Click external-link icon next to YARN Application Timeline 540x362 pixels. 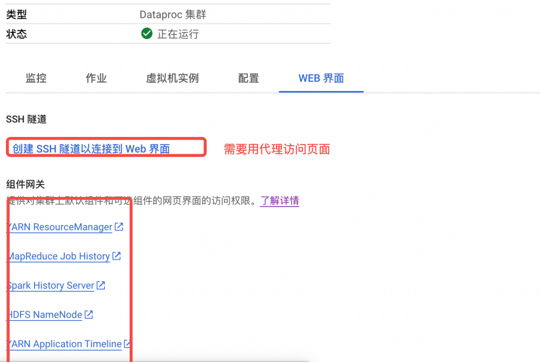click(127, 344)
